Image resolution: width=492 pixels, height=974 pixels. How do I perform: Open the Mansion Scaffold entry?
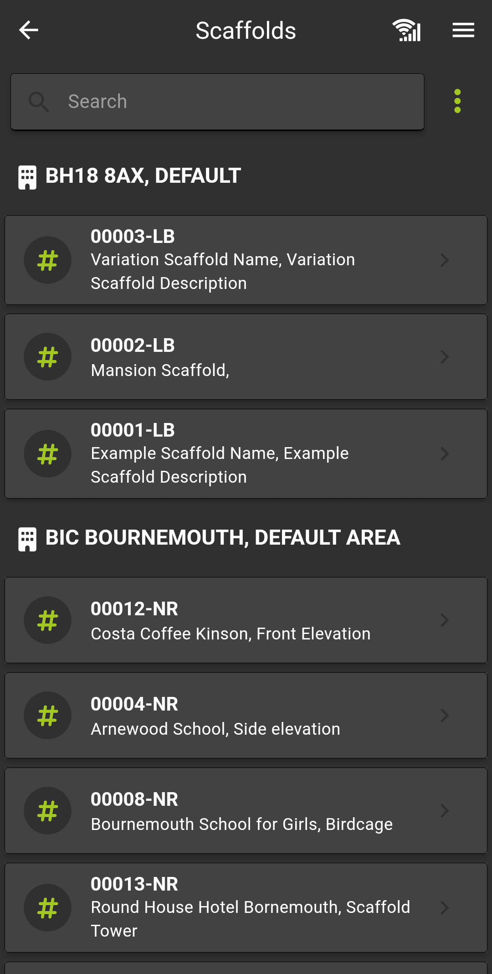(x=246, y=357)
